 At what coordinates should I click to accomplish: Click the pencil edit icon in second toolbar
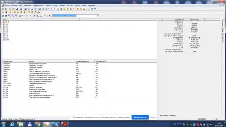coord(35,12)
